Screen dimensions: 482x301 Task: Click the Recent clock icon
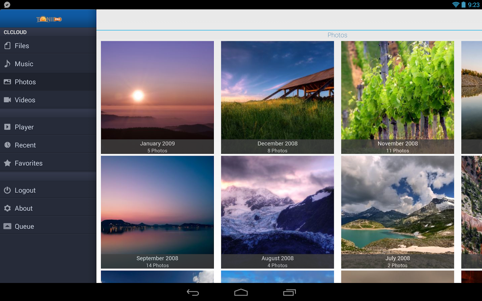tap(7, 145)
